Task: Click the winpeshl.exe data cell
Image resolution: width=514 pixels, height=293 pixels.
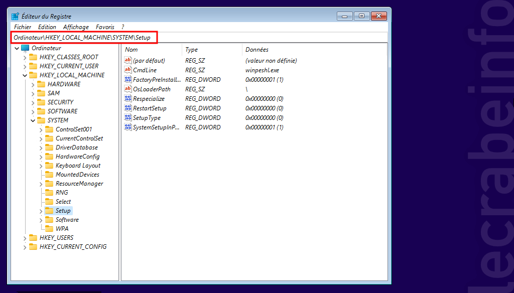Action: (262, 70)
